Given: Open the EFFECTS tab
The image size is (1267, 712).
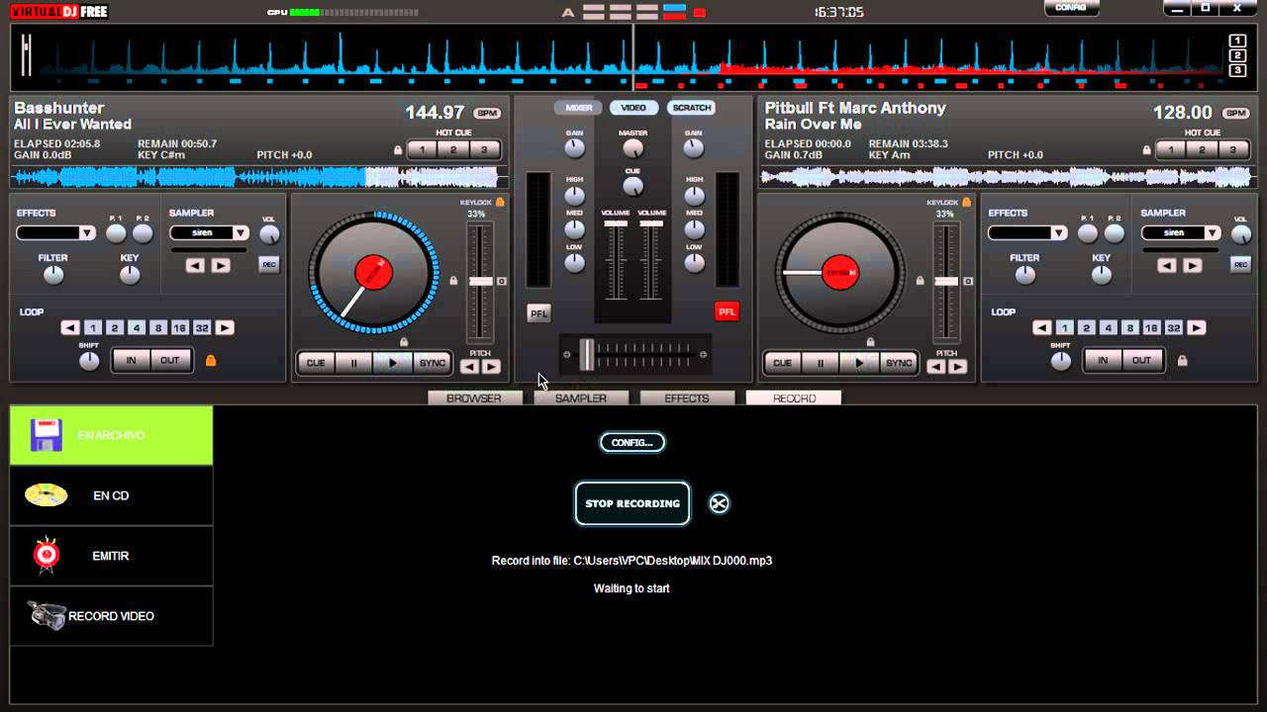Looking at the screenshot, I should click(x=687, y=399).
